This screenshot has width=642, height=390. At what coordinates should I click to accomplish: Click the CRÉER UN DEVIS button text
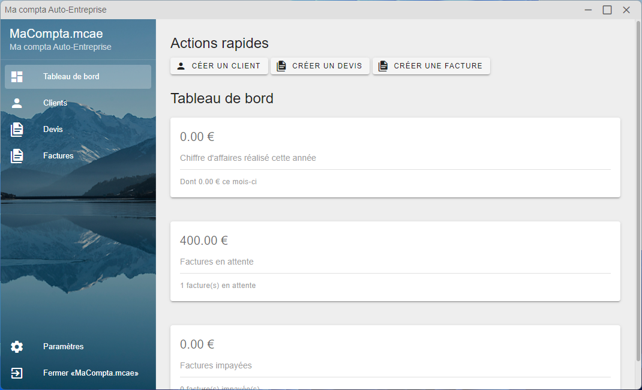point(327,66)
